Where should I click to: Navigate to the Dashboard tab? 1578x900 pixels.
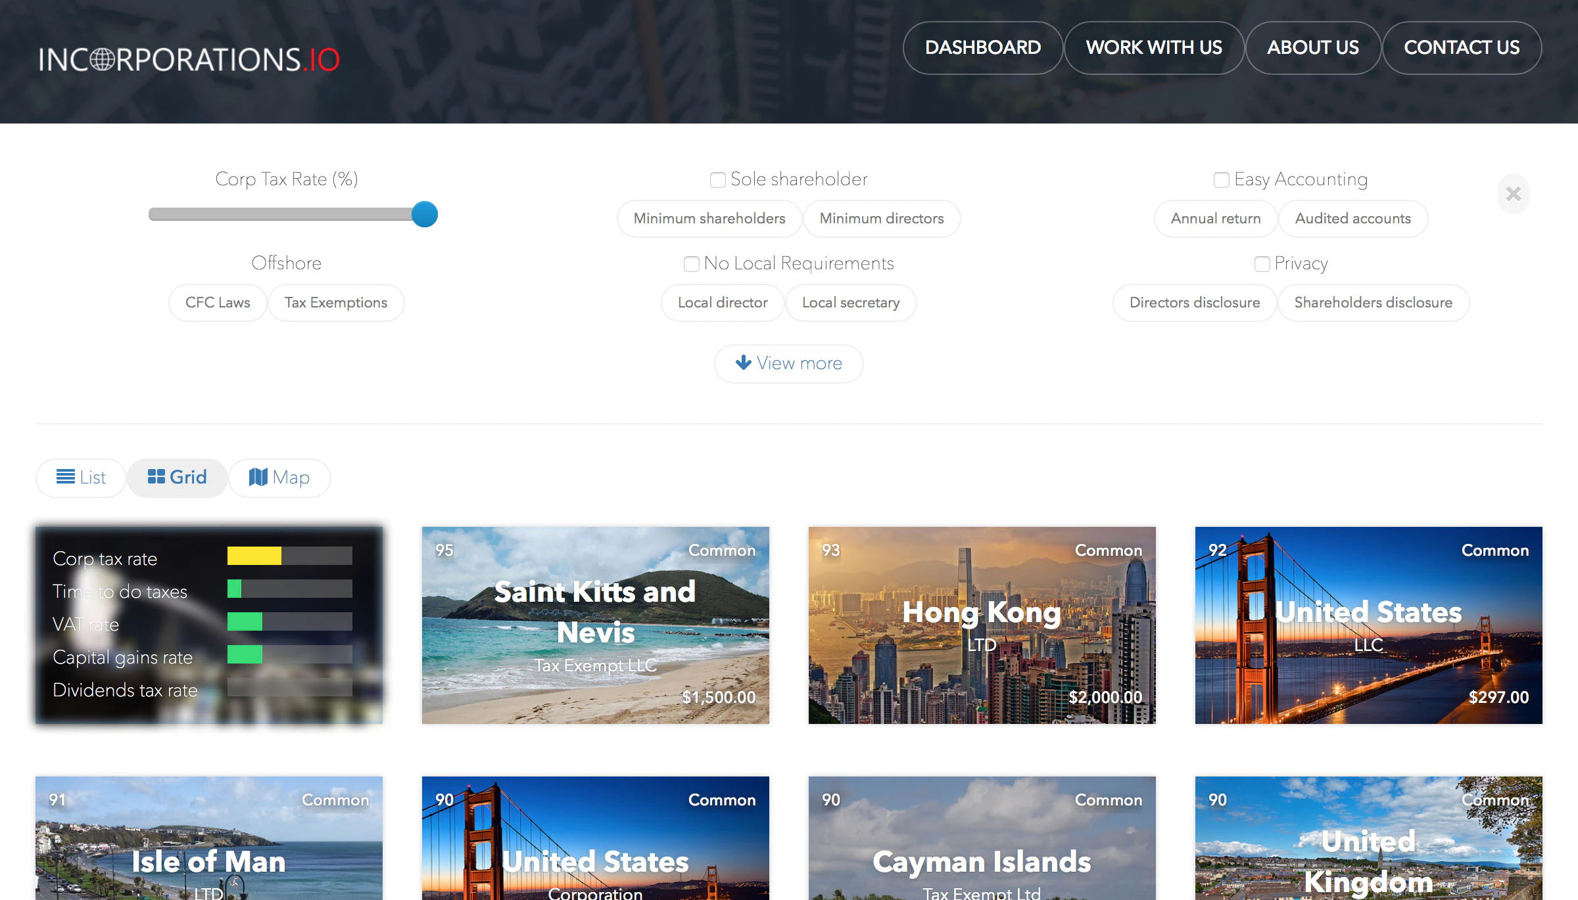click(982, 47)
